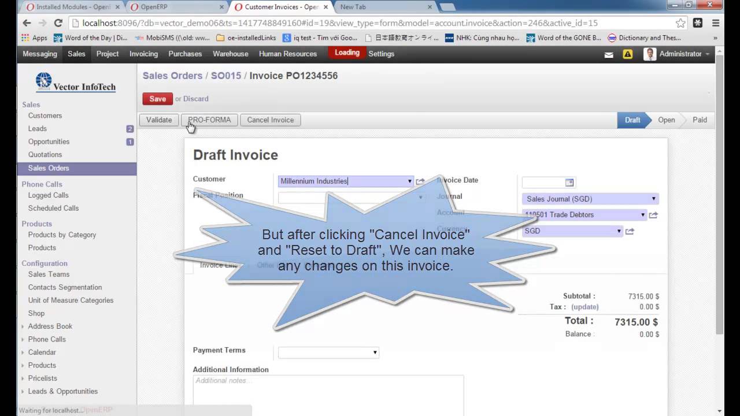Open the Human Resources top menu

(x=288, y=54)
